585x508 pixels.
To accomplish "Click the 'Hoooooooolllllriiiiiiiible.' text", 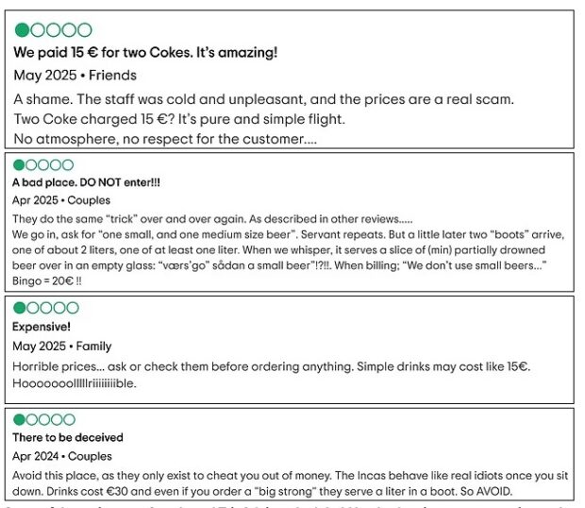I will tap(75, 383).
